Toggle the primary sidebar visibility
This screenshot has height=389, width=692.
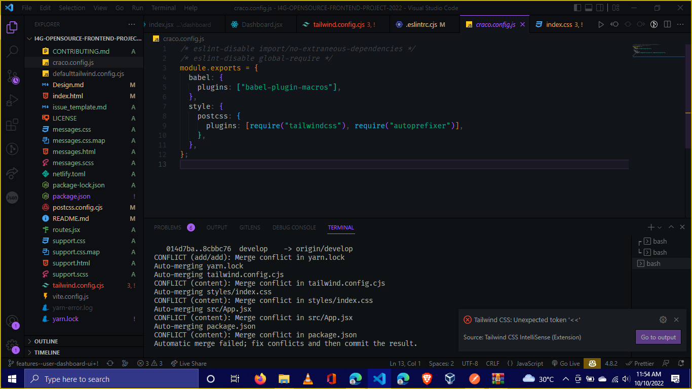pos(577,8)
